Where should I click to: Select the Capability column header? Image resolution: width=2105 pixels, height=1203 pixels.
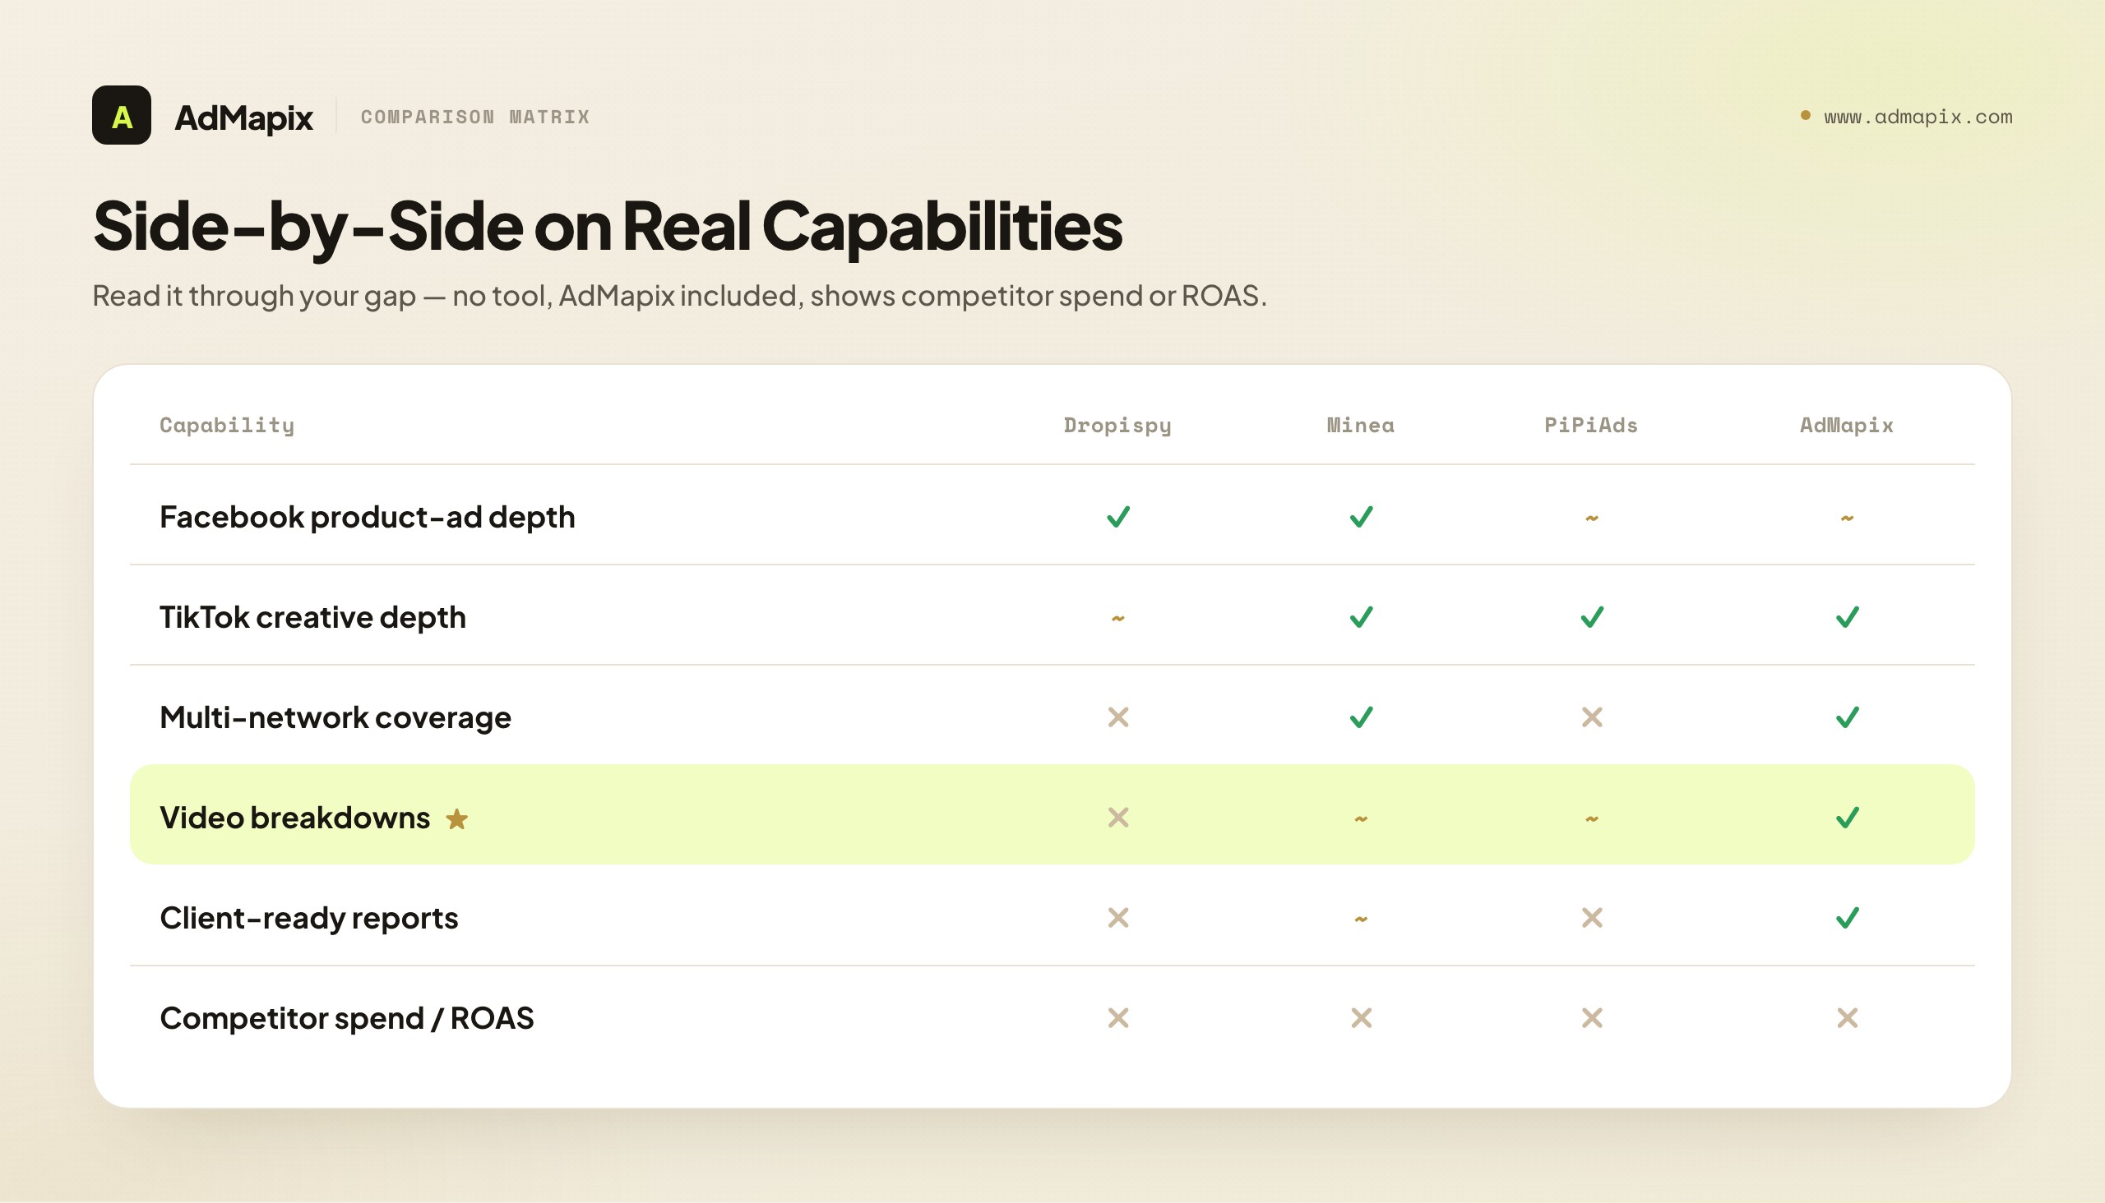[228, 426]
